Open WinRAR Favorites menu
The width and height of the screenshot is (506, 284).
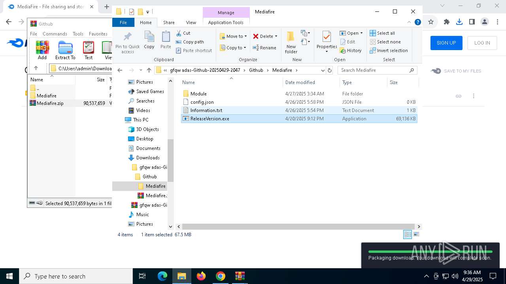[x=98, y=34]
